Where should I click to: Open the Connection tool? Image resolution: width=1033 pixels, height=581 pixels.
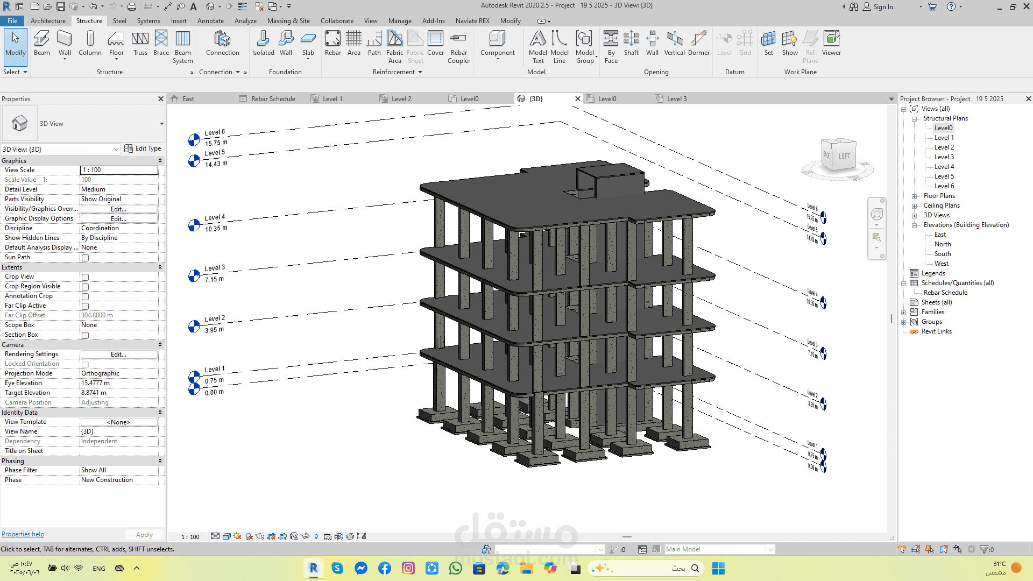point(222,43)
